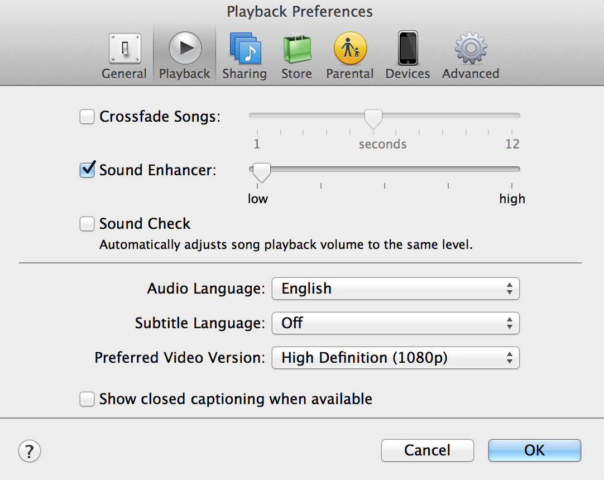Uncheck the Sound Enhancer checkbox

87,170
